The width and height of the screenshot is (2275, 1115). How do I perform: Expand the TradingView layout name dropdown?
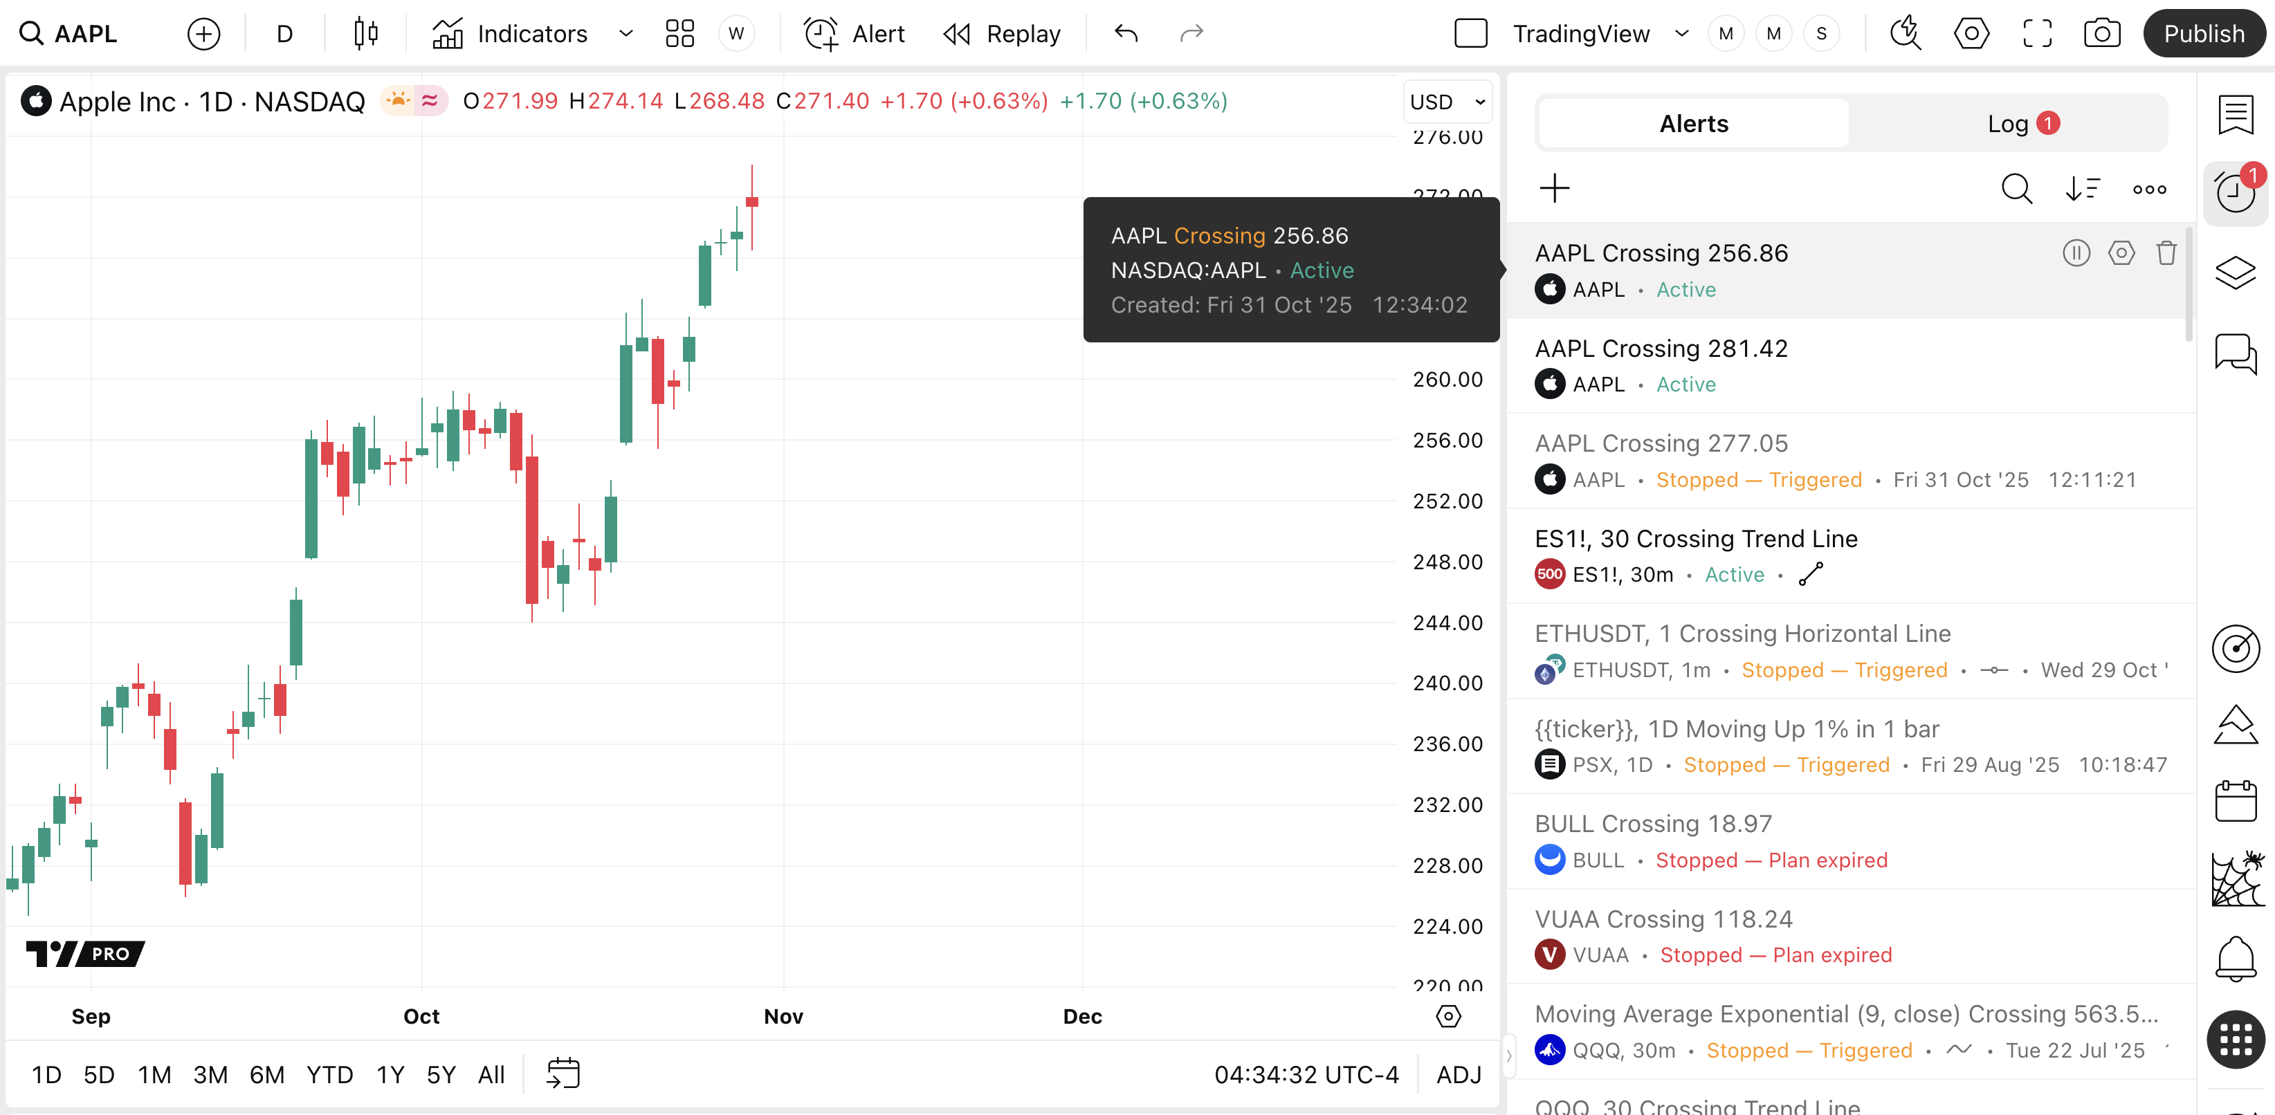click(x=1681, y=34)
